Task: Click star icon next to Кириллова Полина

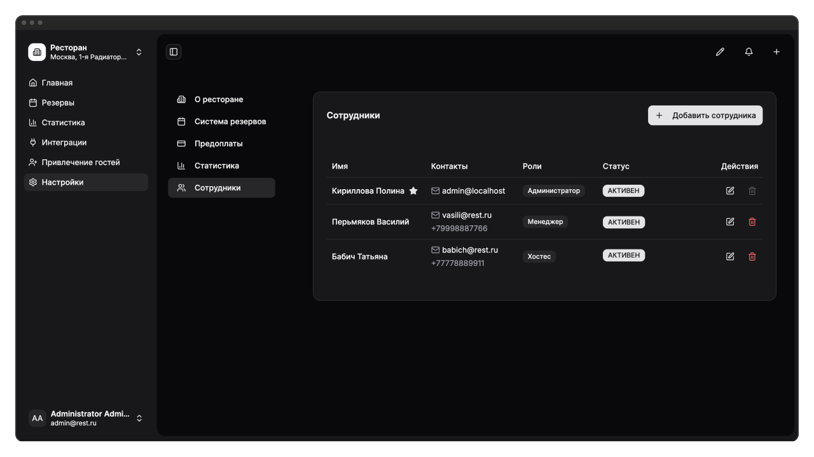Action: click(x=413, y=190)
